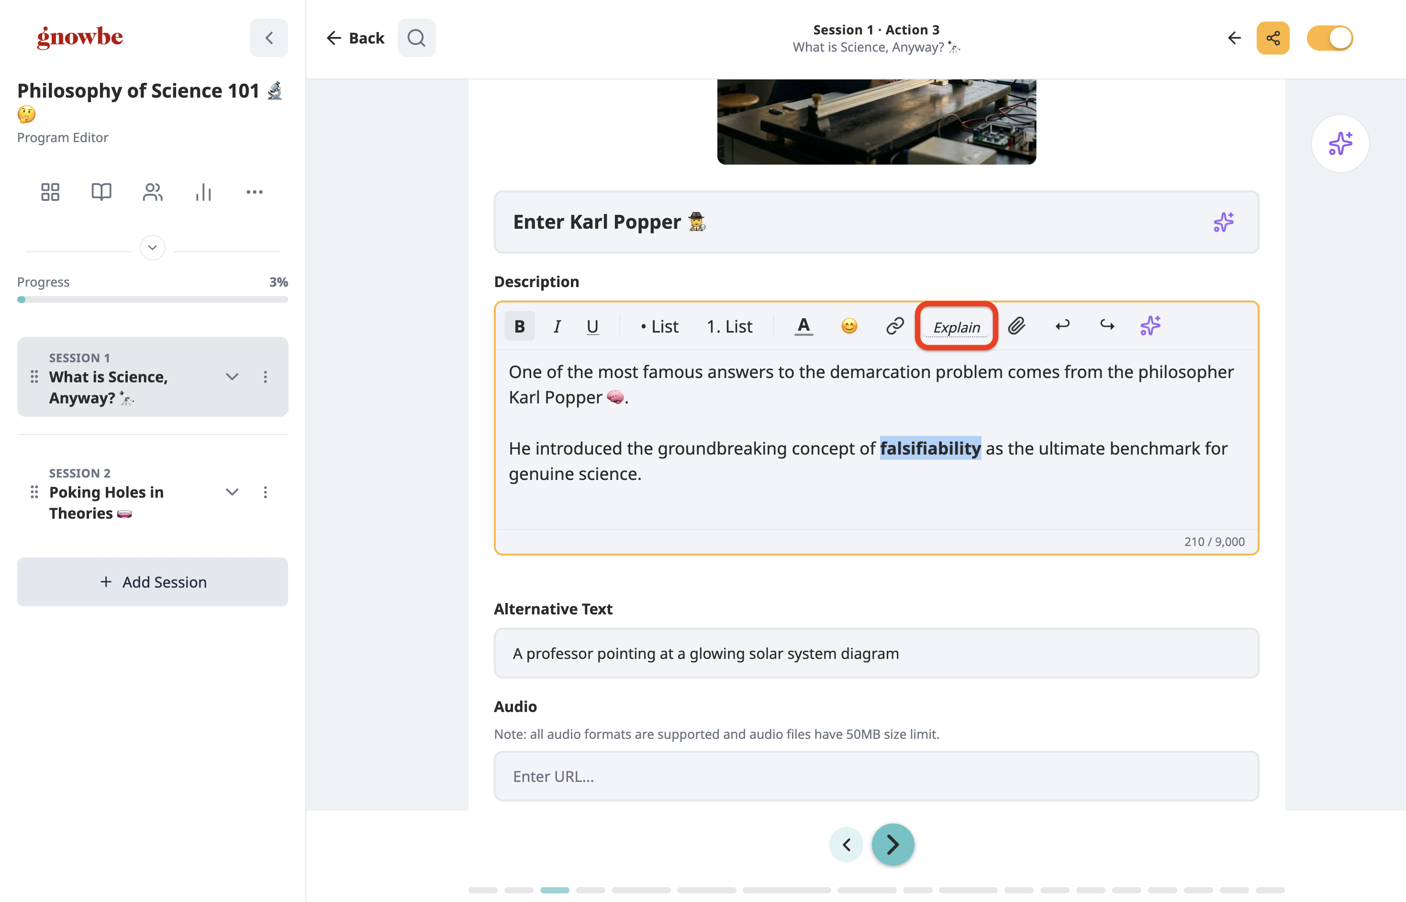Screen dimensions: 1406x902
Task: Click AI sparkle icon in title field
Action: coord(1223,222)
